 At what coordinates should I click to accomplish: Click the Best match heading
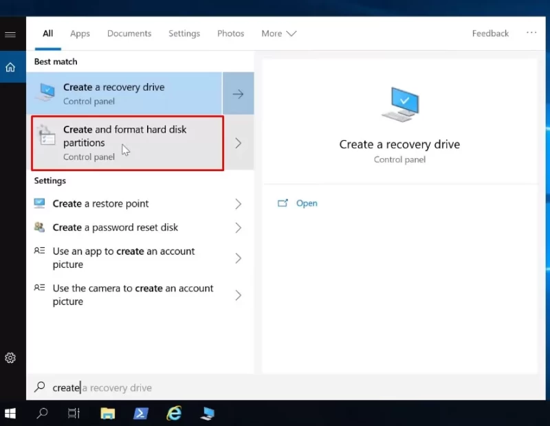coord(56,62)
